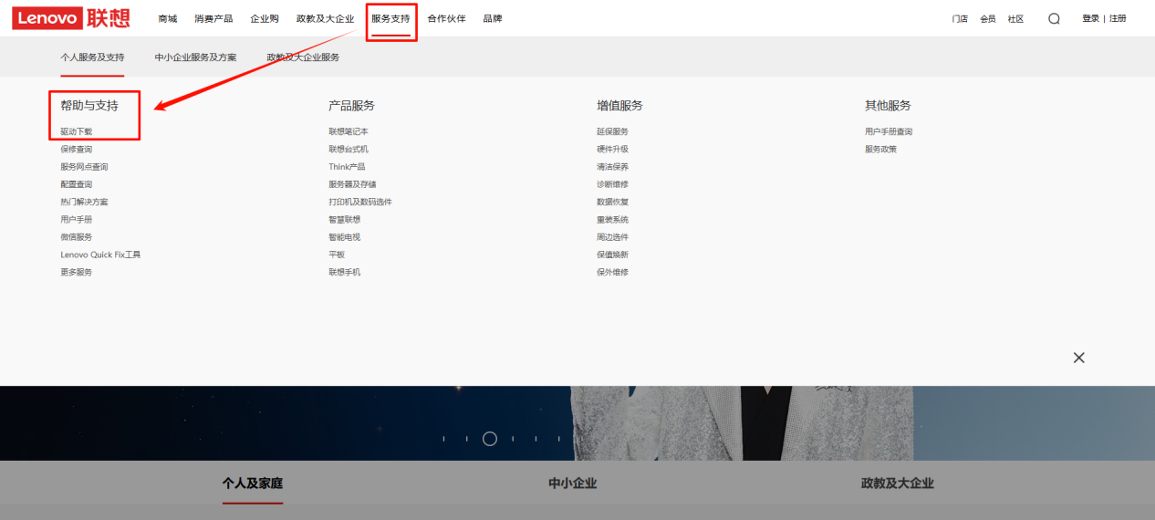The height and width of the screenshot is (520, 1155).
Task: Select the circled active carousel indicator
Action: (490, 439)
